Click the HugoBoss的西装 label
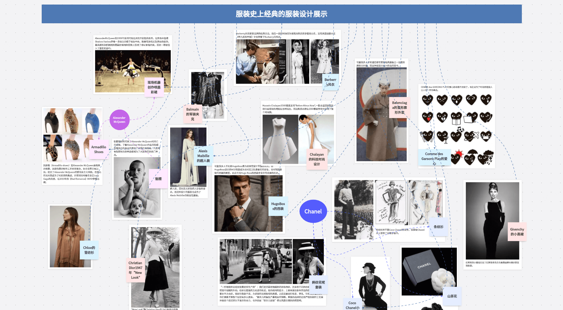The height and width of the screenshot is (310, 563). [x=278, y=206]
